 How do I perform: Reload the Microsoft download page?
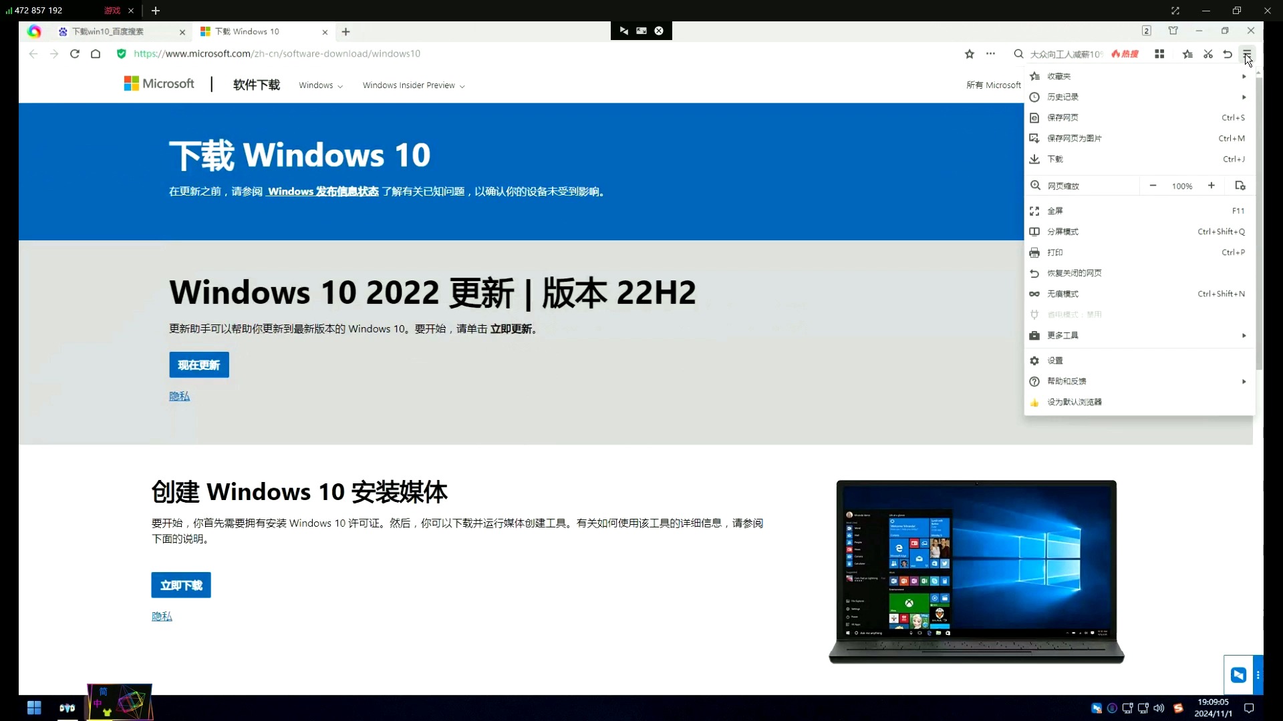click(75, 54)
